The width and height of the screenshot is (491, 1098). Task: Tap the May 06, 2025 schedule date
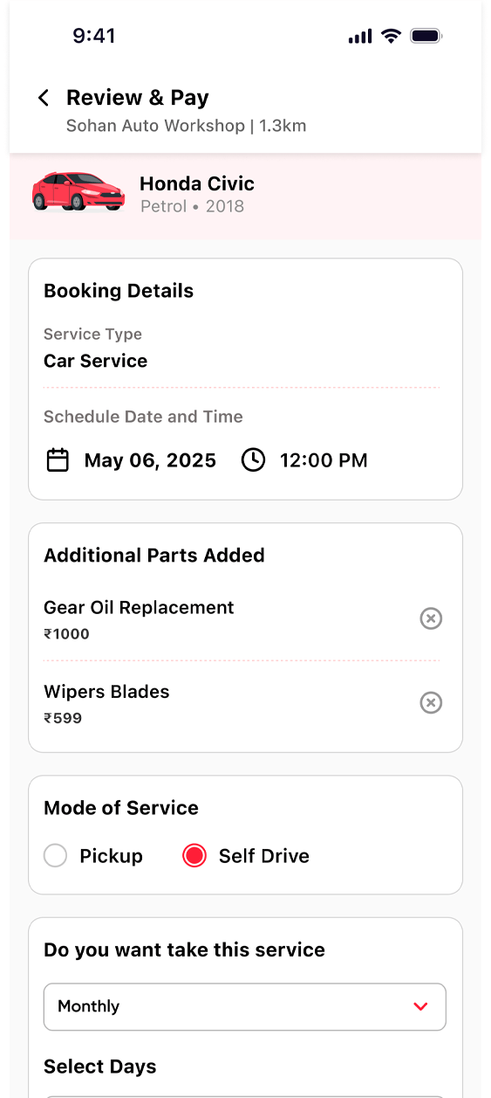pyautogui.click(x=150, y=460)
